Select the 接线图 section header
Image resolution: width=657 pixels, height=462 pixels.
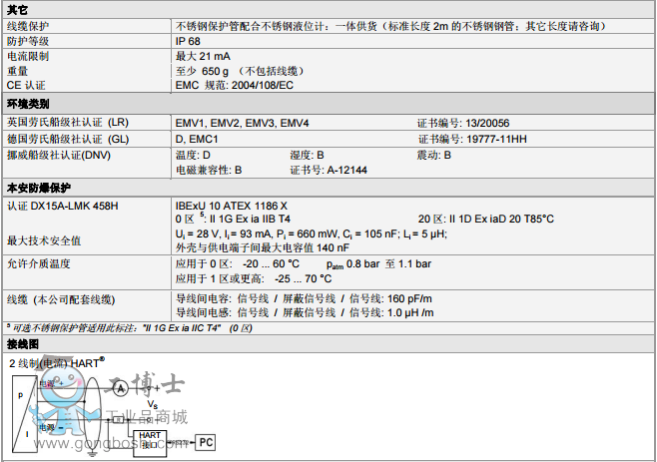[x=23, y=344]
